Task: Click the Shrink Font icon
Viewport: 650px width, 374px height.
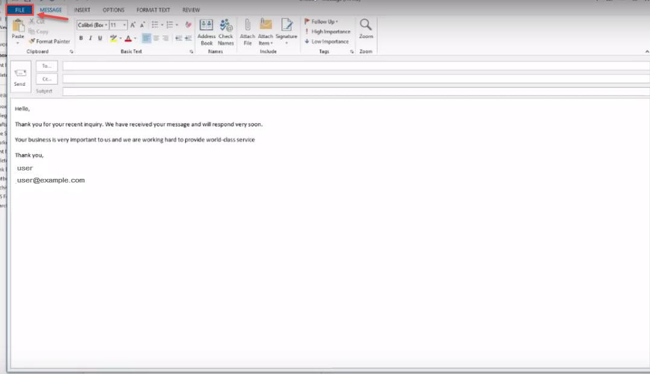Action: pyautogui.click(x=142, y=25)
